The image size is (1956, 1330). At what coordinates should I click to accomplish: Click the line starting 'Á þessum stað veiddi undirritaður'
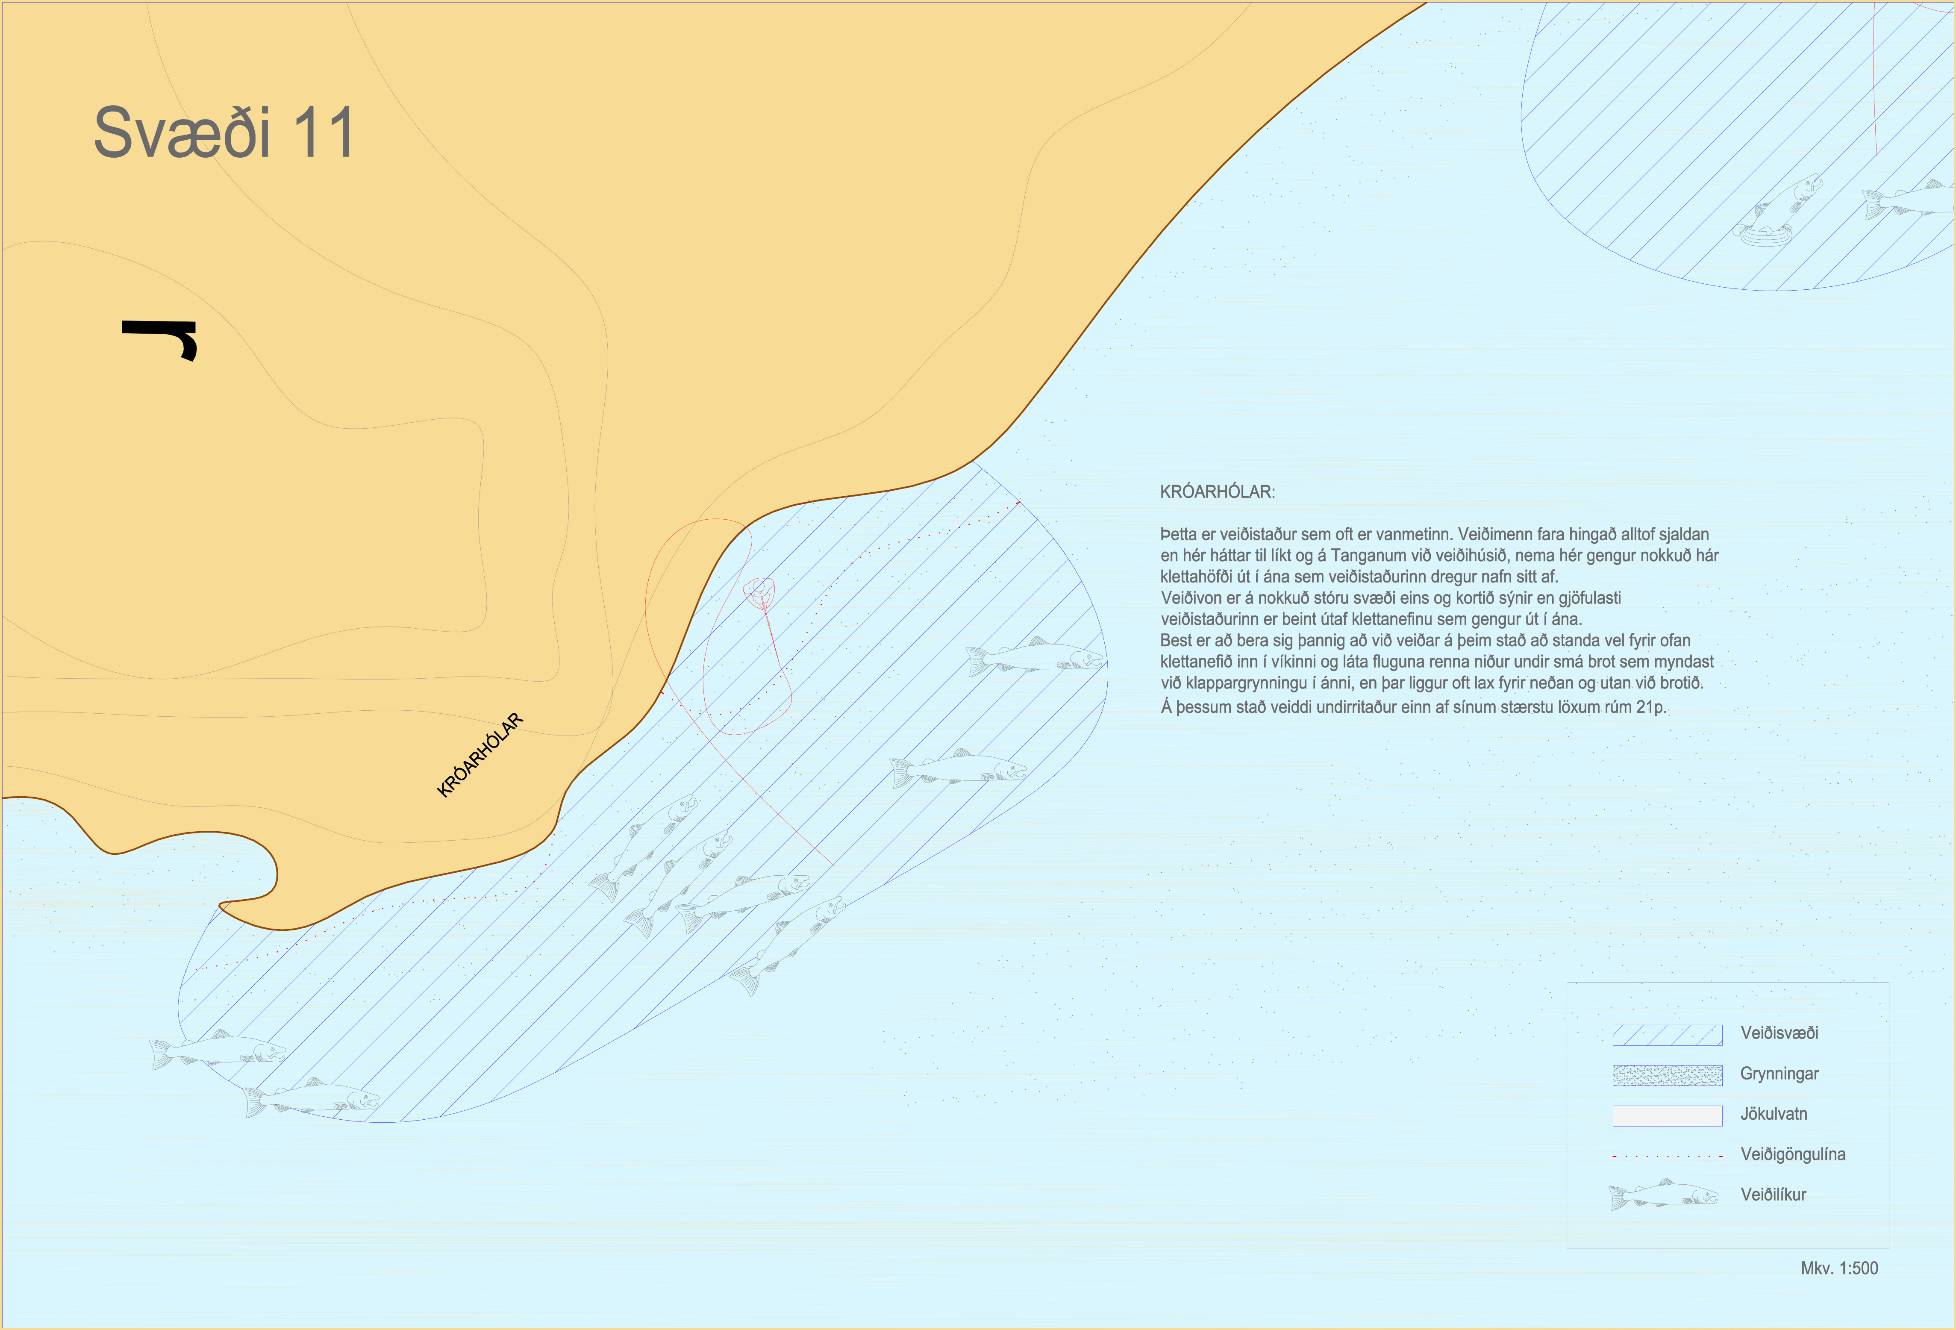1414,707
